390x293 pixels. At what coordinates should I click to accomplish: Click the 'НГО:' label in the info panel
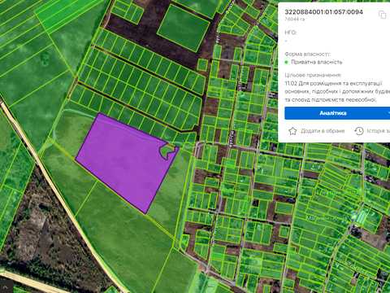291,33
